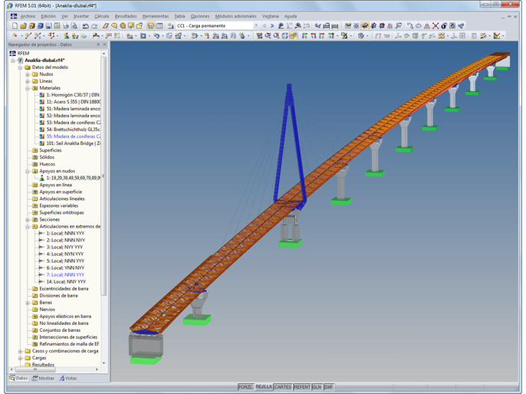Image resolution: width=526 pixels, height=394 pixels.
Task: Switch to the Vistas navigator tab
Action: pyautogui.click(x=68, y=378)
